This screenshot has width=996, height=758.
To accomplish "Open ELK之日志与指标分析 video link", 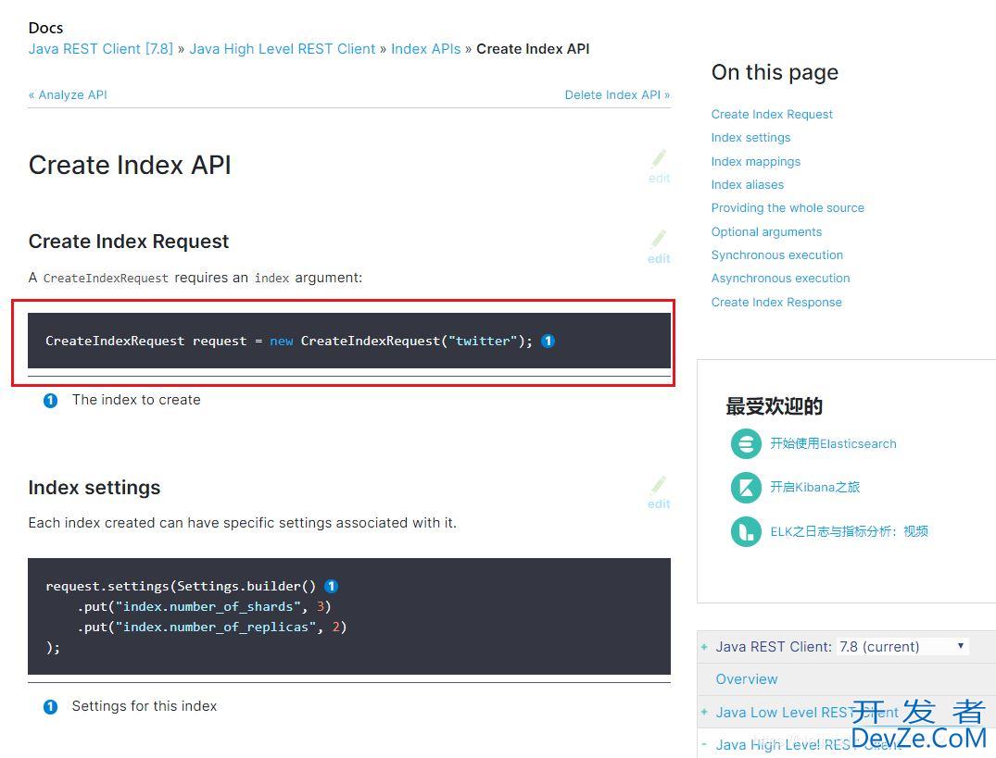I will tap(850, 531).
